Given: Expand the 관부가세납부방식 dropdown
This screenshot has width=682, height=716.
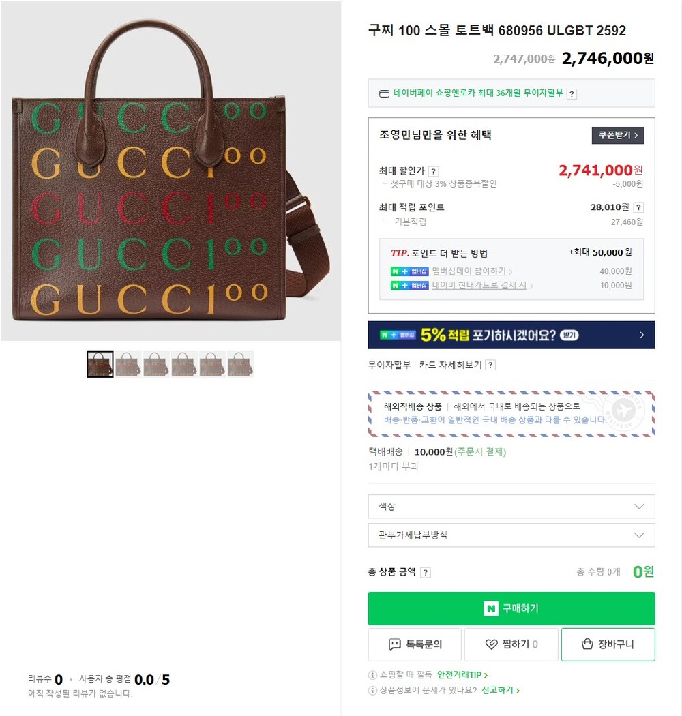Looking at the screenshot, I should tap(511, 535).
